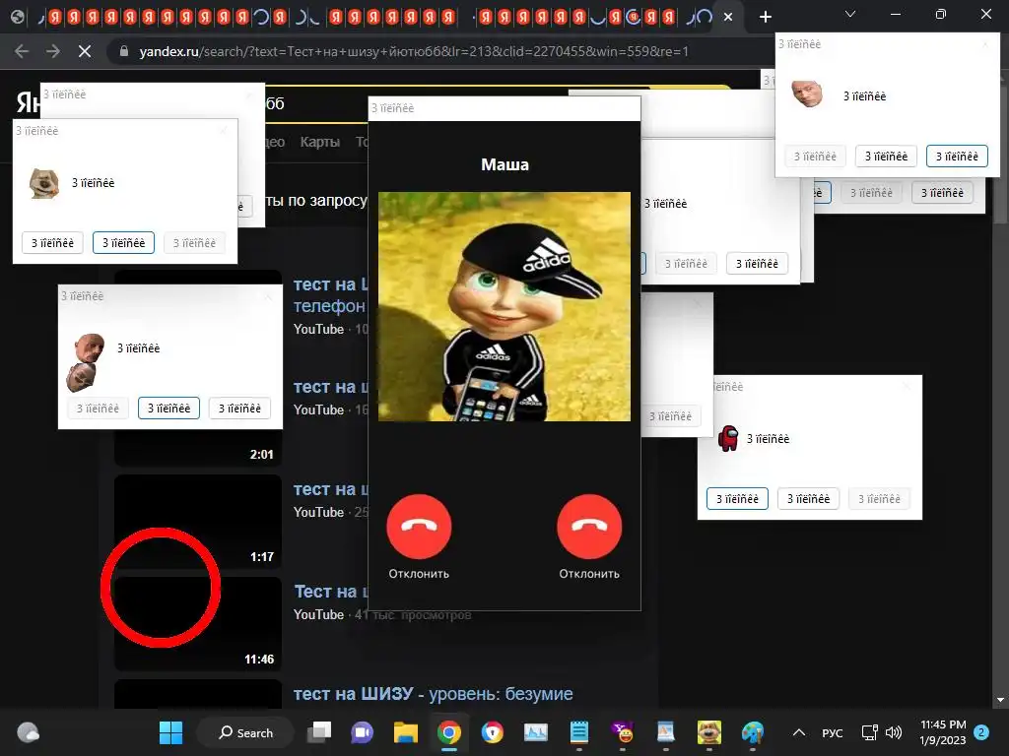The height and width of the screenshot is (756, 1009).
Task: Click the caller name Маша
Action: pyautogui.click(x=505, y=164)
